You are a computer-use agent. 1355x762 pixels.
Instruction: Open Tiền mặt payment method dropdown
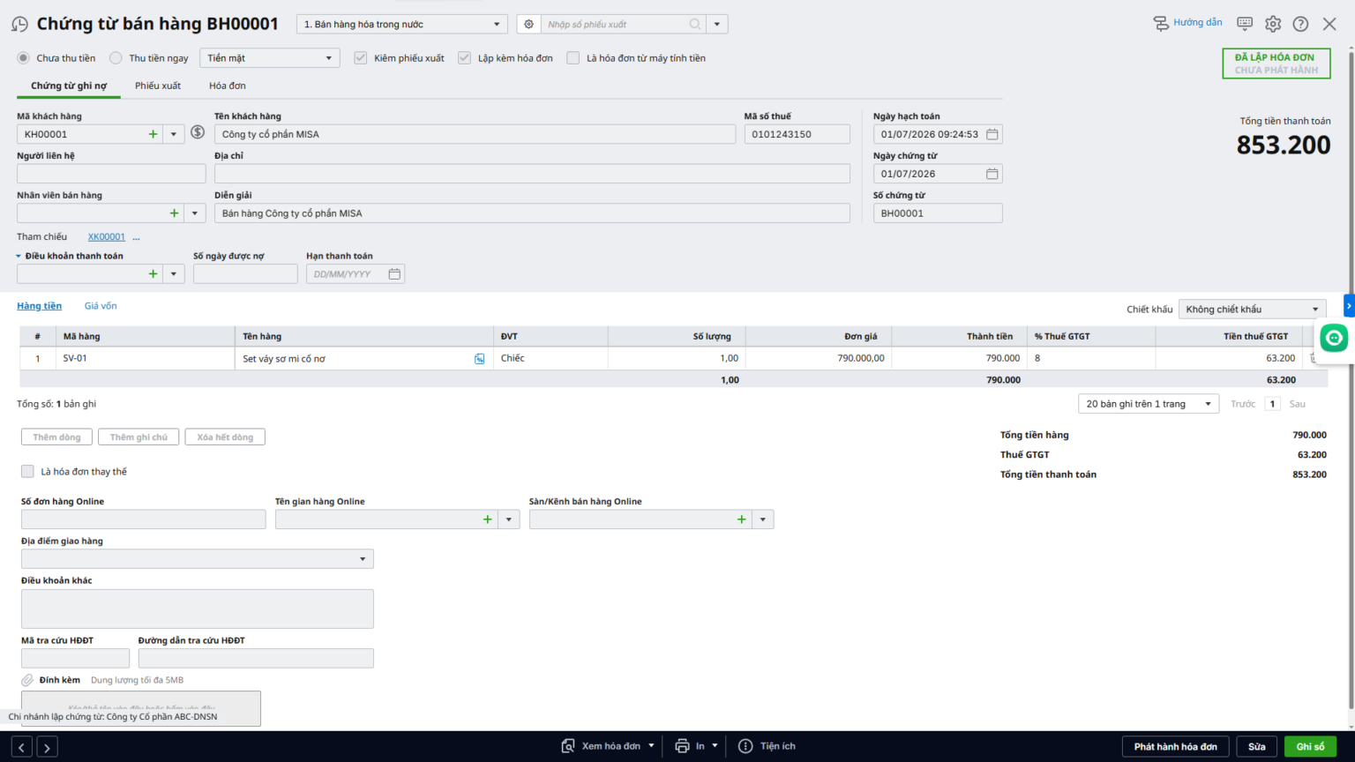tap(270, 58)
